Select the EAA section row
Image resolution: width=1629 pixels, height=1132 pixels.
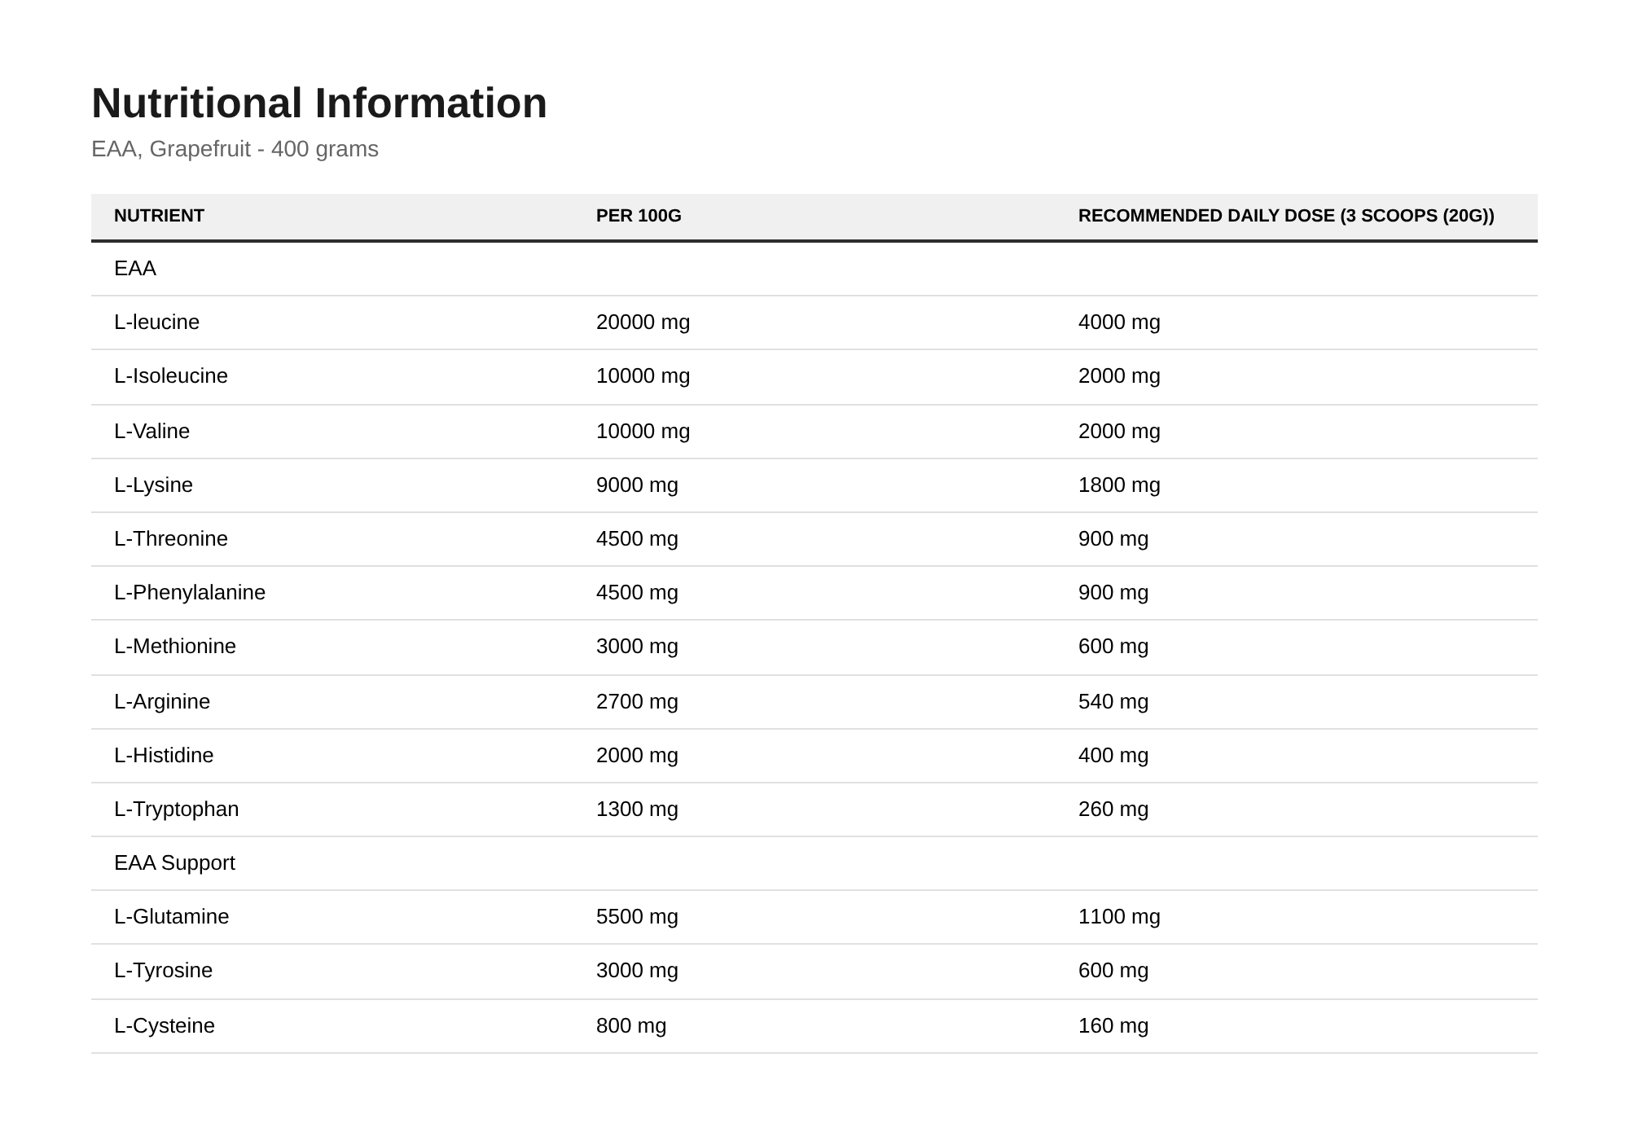(x=814, y=269)
